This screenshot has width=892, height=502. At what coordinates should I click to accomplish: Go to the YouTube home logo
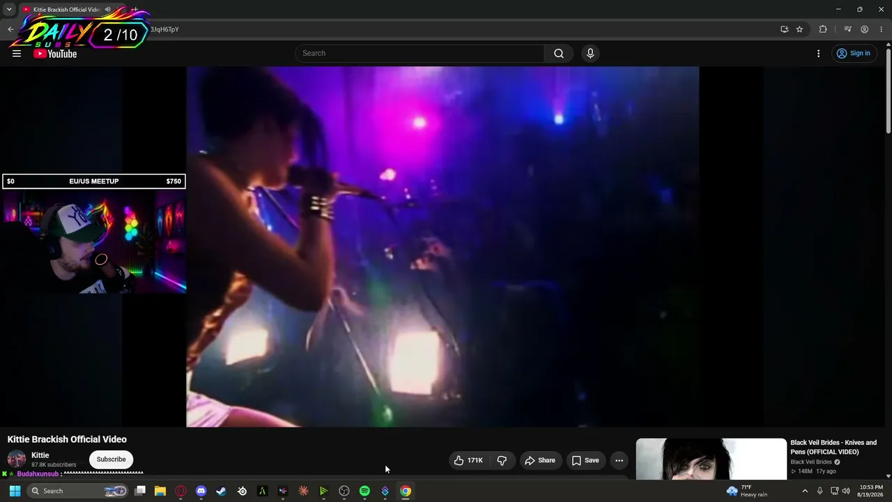pos(55,54)
